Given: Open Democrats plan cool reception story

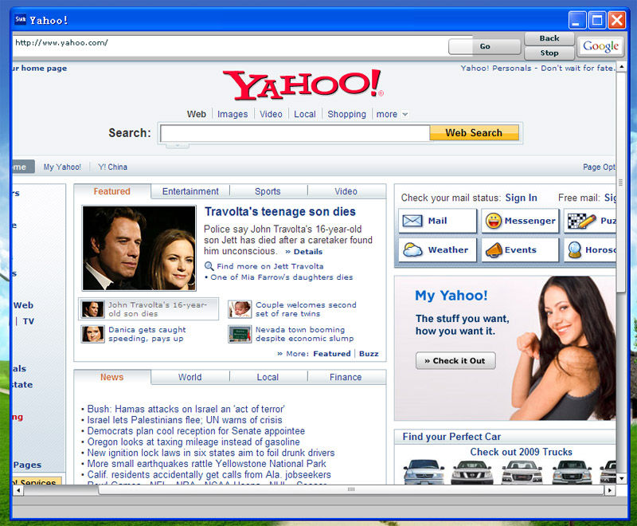Looking at the screenshot, I should pos(196,431).
